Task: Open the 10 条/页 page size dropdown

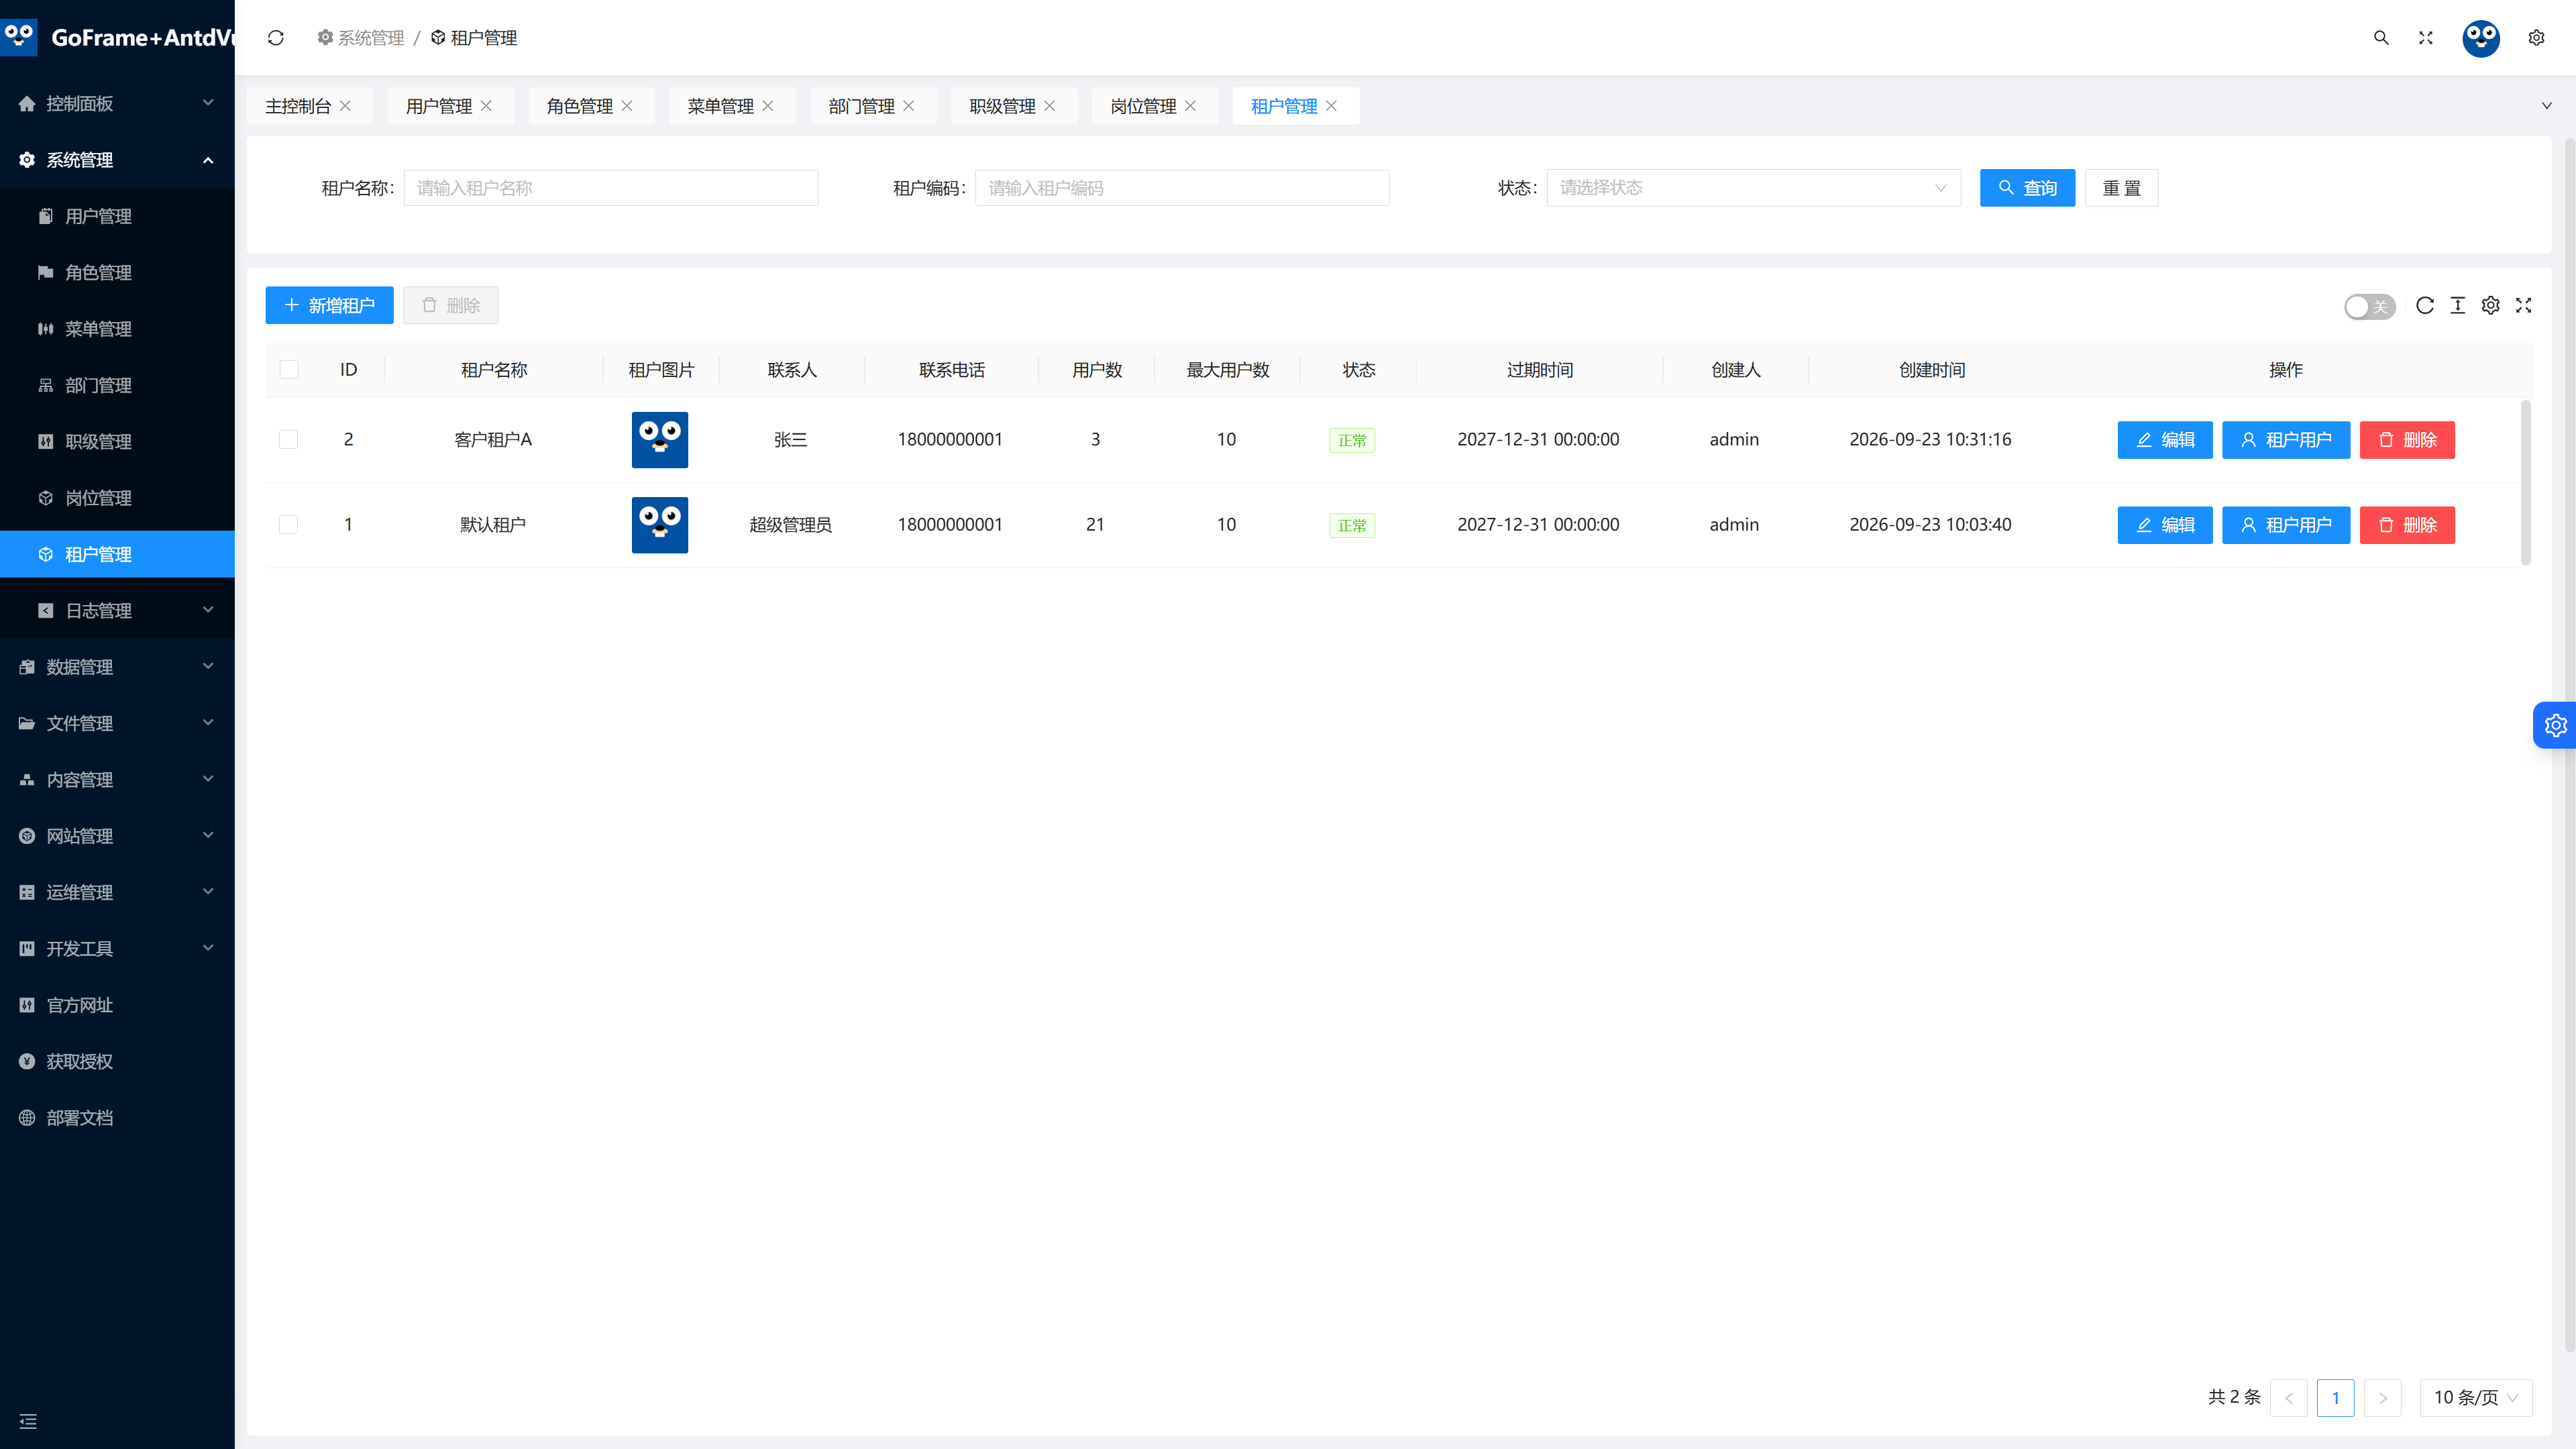Action: (x=2475, y=1398)
